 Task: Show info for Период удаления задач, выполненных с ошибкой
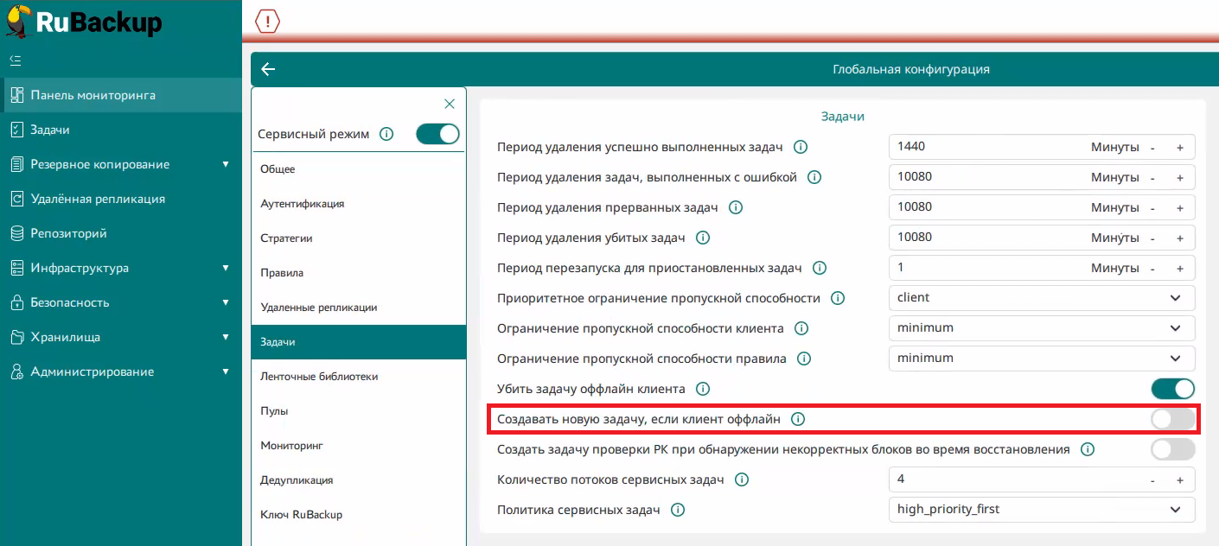click(814, 177)
